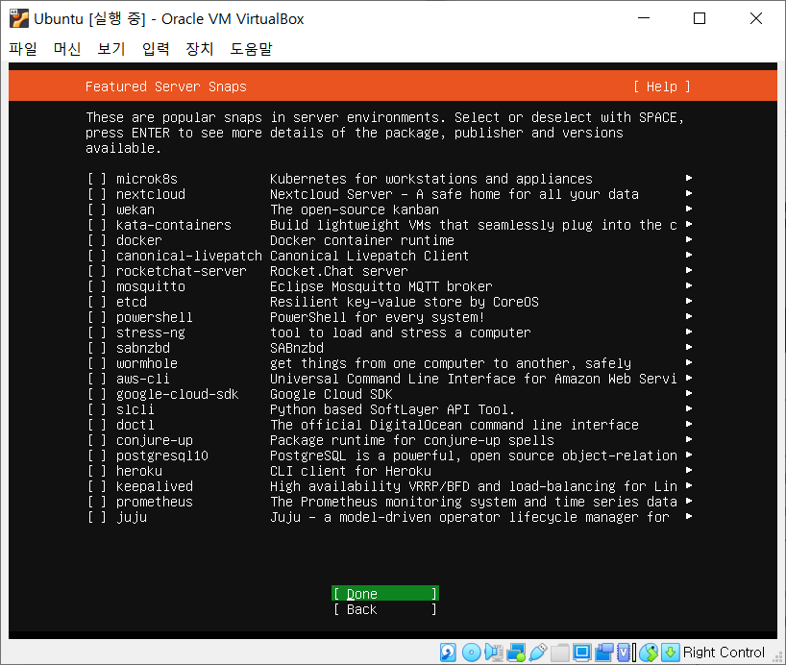Viewport: 786px width, 665px height.
Task: Click the VirtualBox icon in title bar
Action: 19,18
